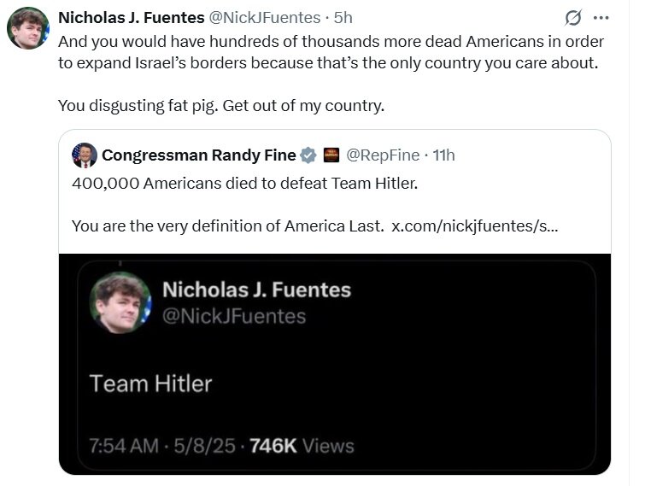The image size is (645, 486).
Task: Click the 11h timestamp on the quoted post
Action: point(444,155)
